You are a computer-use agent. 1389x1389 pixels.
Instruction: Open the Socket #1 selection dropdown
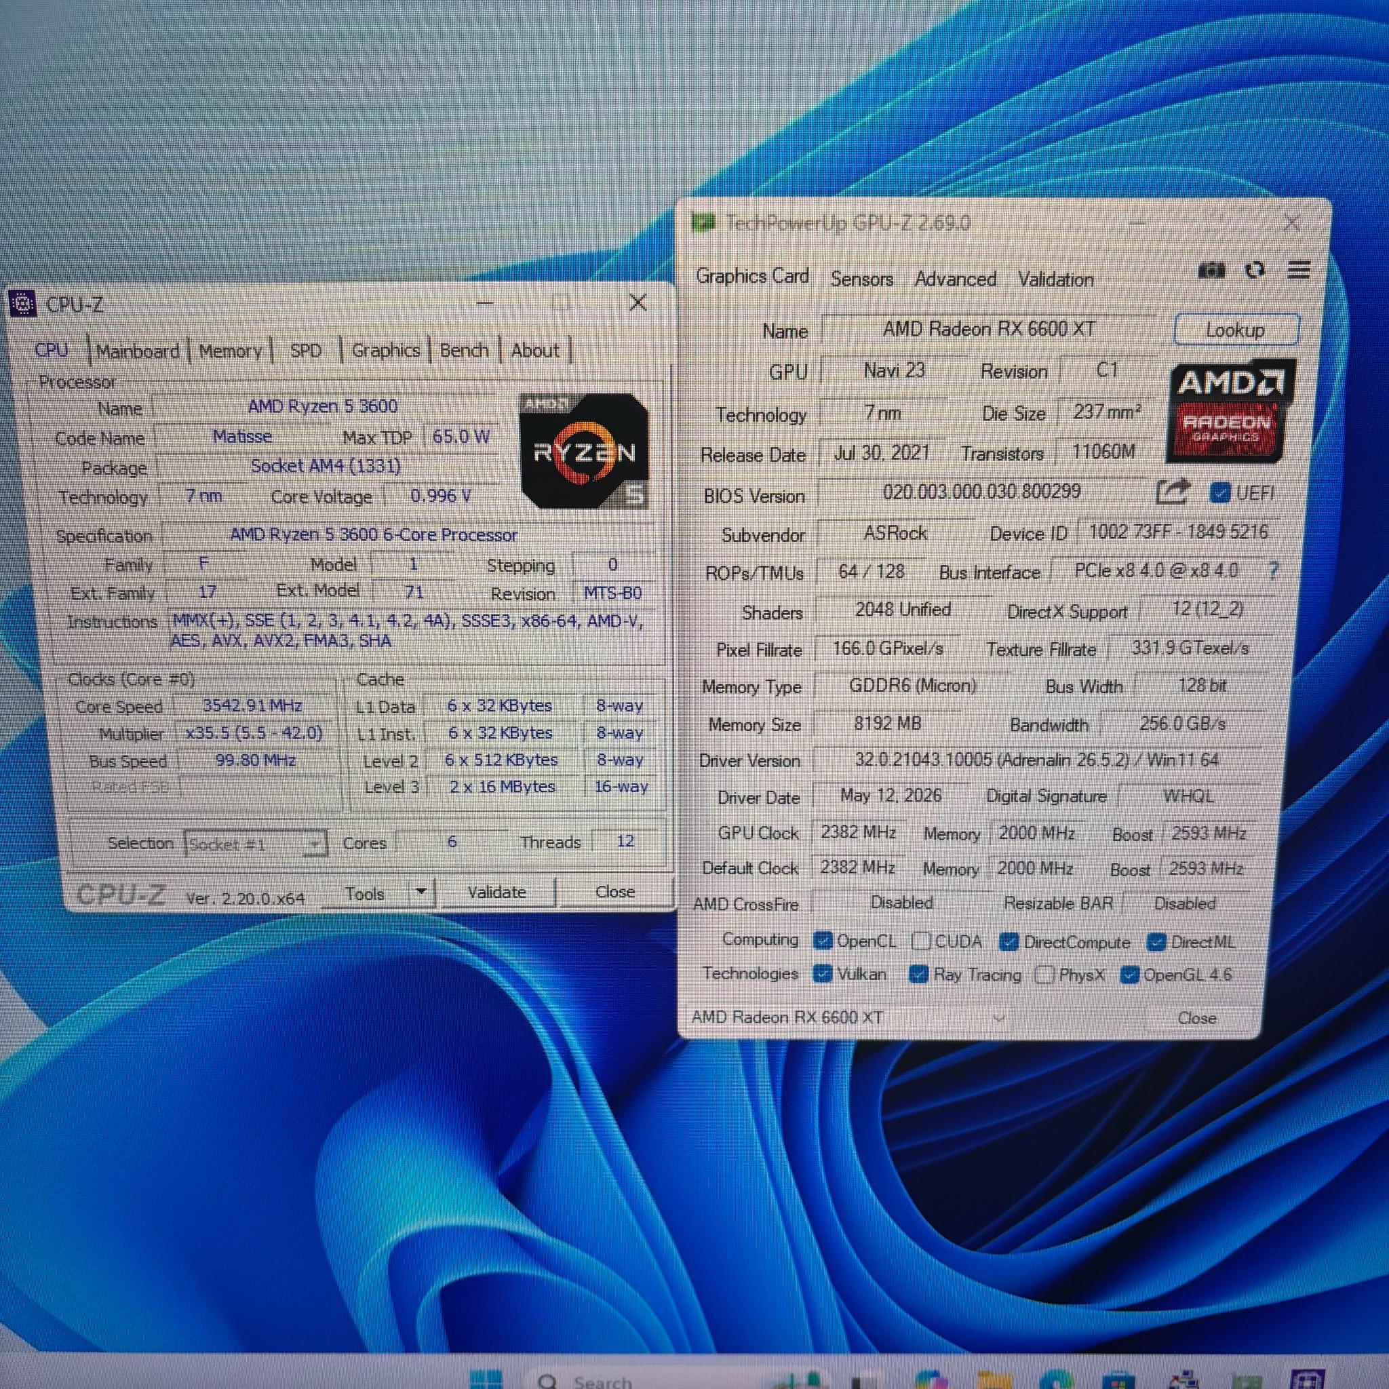point(256,843)
